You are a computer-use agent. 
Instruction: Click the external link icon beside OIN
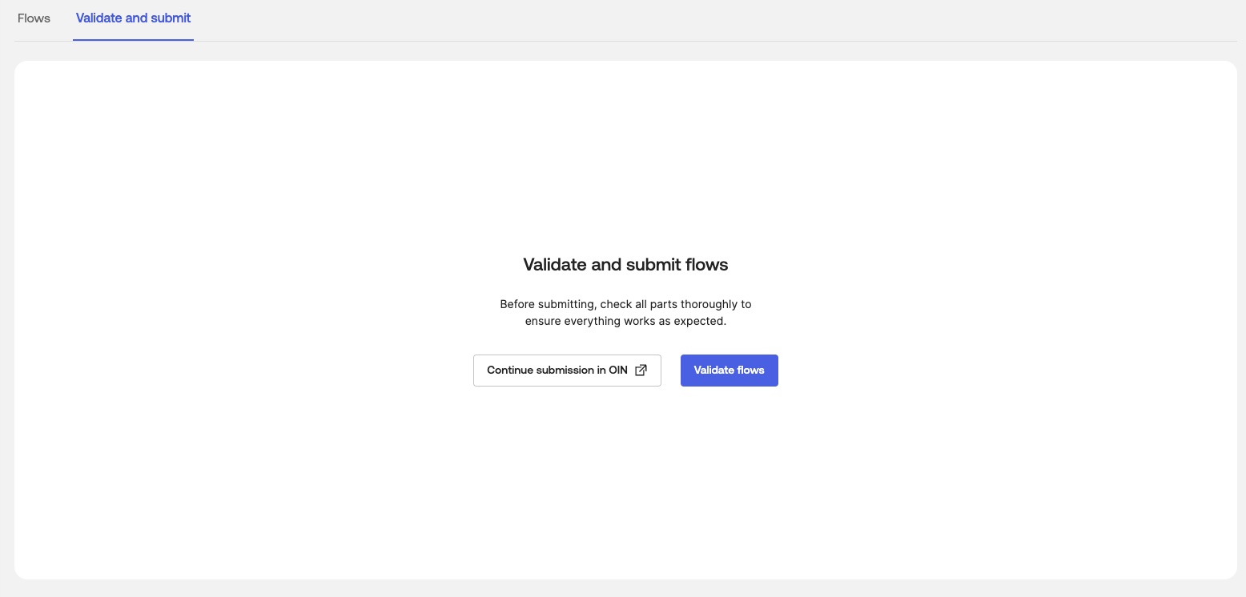pos(641,371)
